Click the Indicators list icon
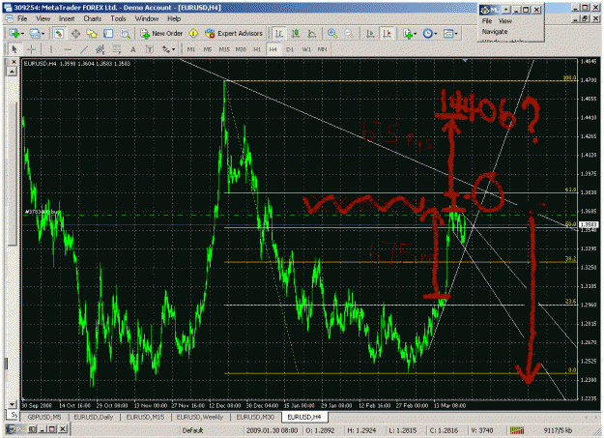 (408, 34)
